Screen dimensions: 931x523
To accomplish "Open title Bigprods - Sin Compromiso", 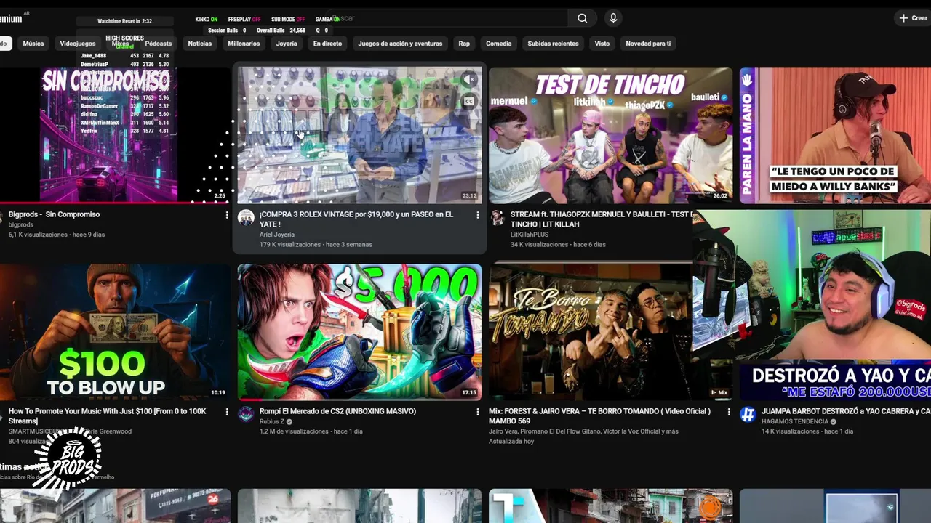I will click(54, 214).
